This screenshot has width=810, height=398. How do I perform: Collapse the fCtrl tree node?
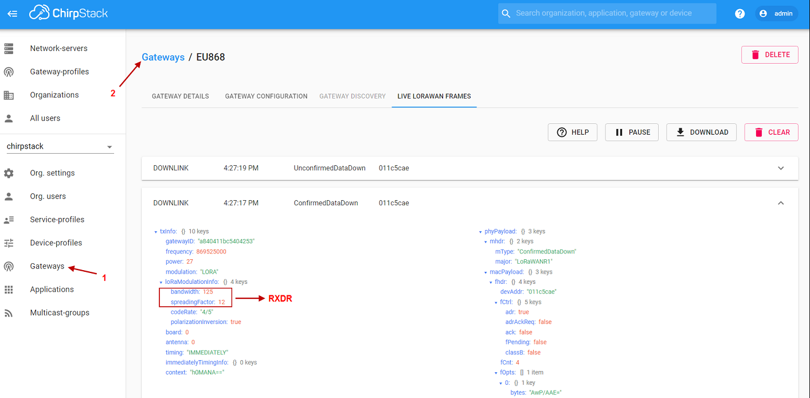click(496, 302)
